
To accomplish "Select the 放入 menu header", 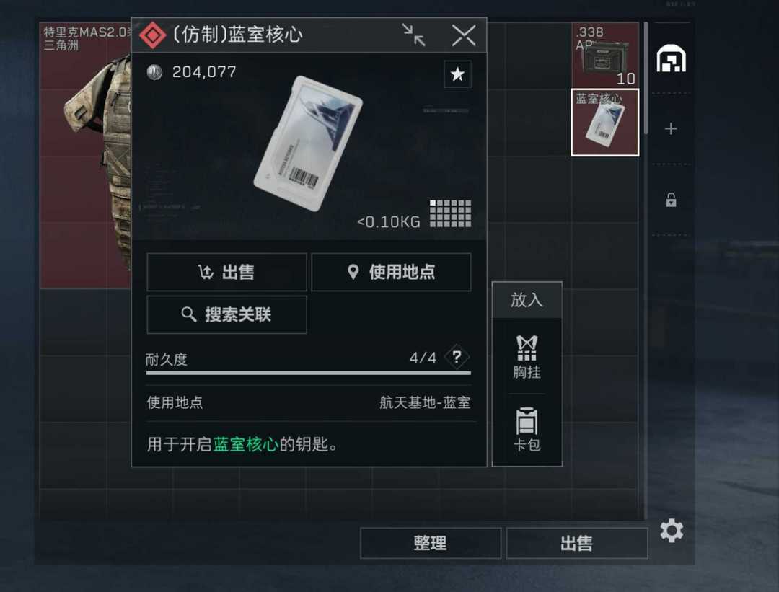I will click(x=527, y=300).
